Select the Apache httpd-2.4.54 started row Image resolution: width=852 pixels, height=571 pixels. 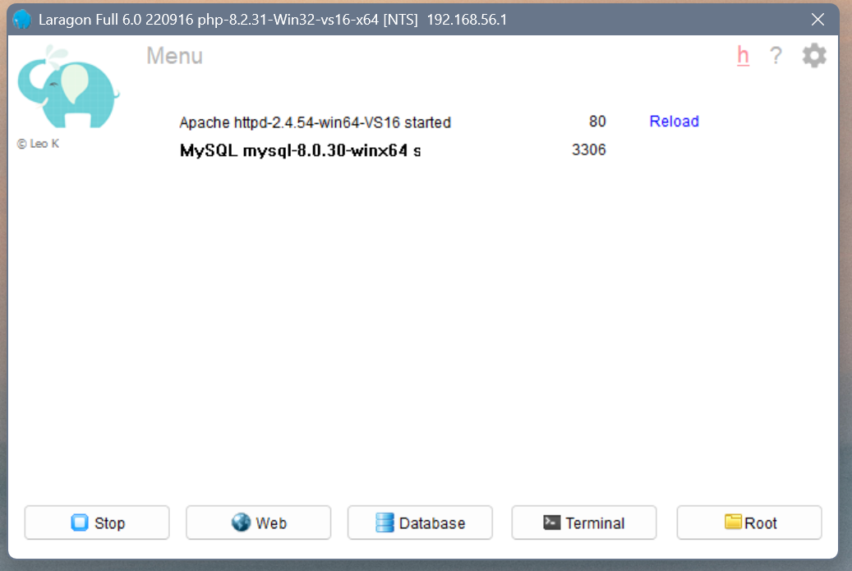[x=315, y=122]
